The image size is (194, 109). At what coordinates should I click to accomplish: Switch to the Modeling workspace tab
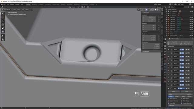(34, 5)
